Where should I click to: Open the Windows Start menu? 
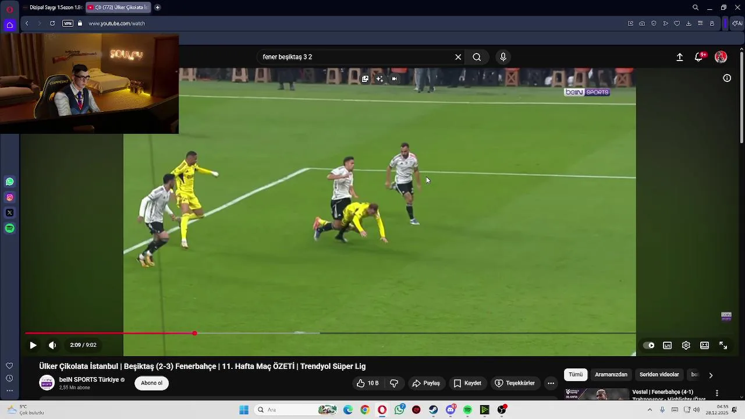244,410
